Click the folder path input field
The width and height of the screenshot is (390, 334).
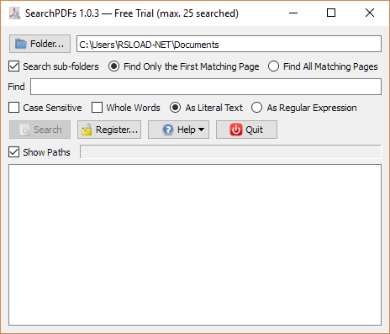(x=229, y=44)
